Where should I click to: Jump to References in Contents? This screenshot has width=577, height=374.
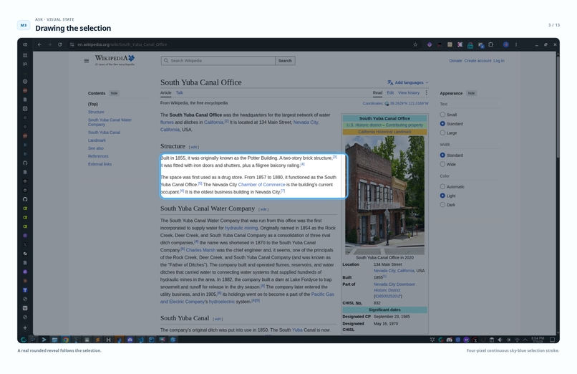98,156
